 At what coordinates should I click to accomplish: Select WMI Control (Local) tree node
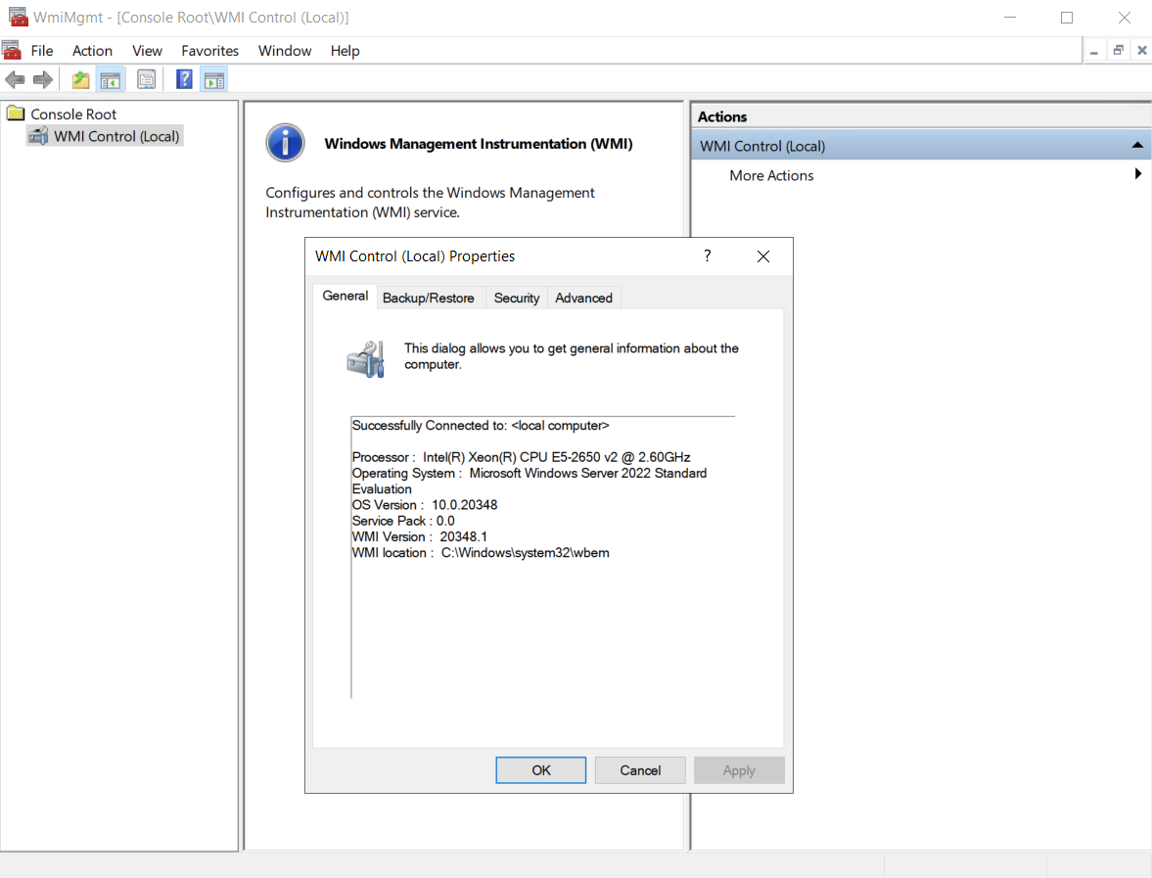(x=116, y=136)
